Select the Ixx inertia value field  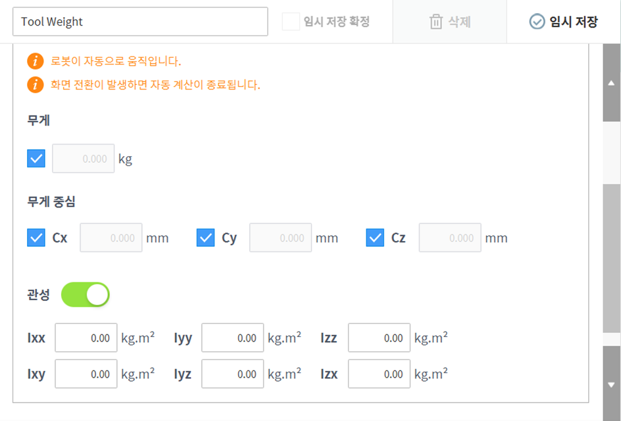pyautogui.click(x=86, y=338)
